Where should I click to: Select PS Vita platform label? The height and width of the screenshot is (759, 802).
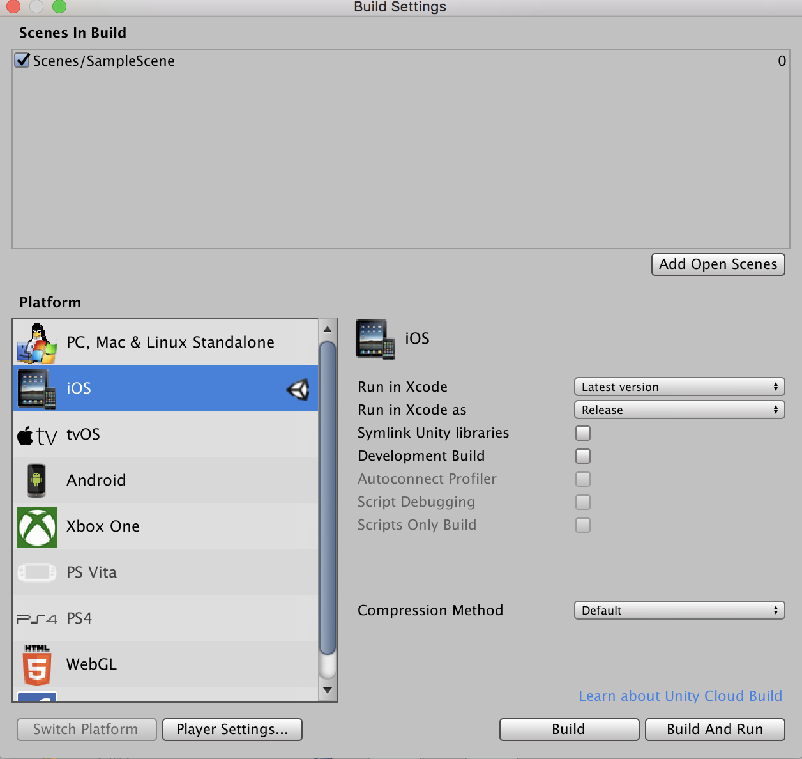(91, 572)
